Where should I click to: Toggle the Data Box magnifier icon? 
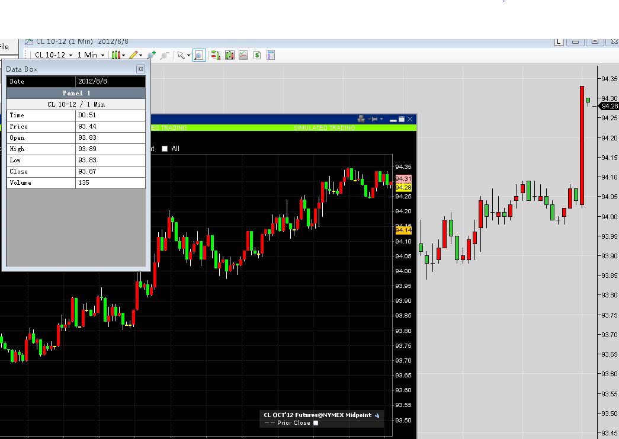click(199, 55)
